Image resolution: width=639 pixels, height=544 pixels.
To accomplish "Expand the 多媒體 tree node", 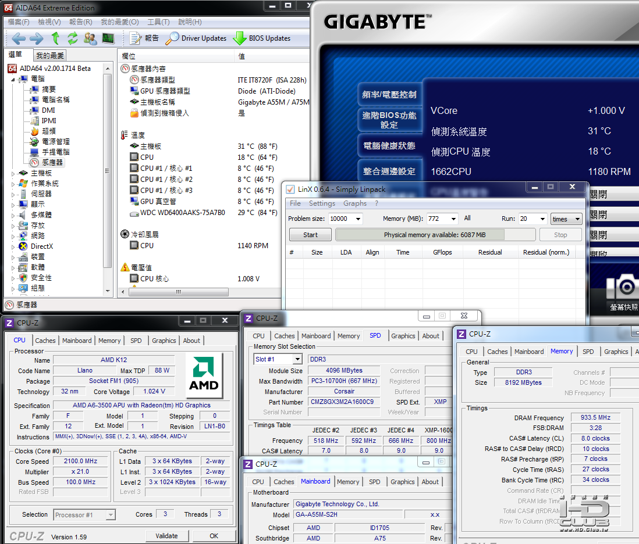I will [13, 215].
